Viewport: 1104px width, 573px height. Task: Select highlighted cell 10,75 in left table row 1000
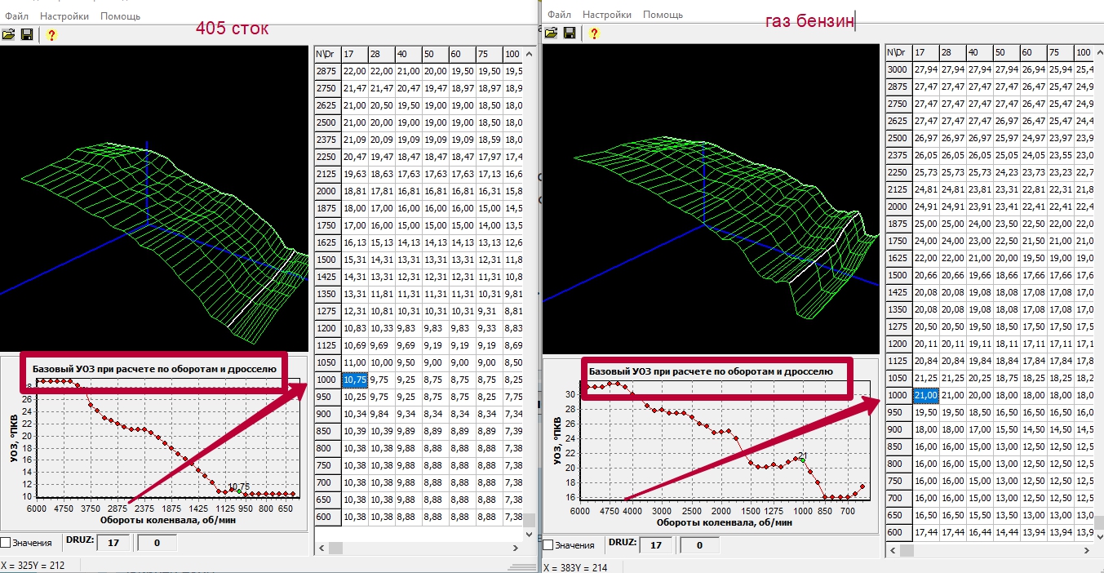click(x=355, y=380)
